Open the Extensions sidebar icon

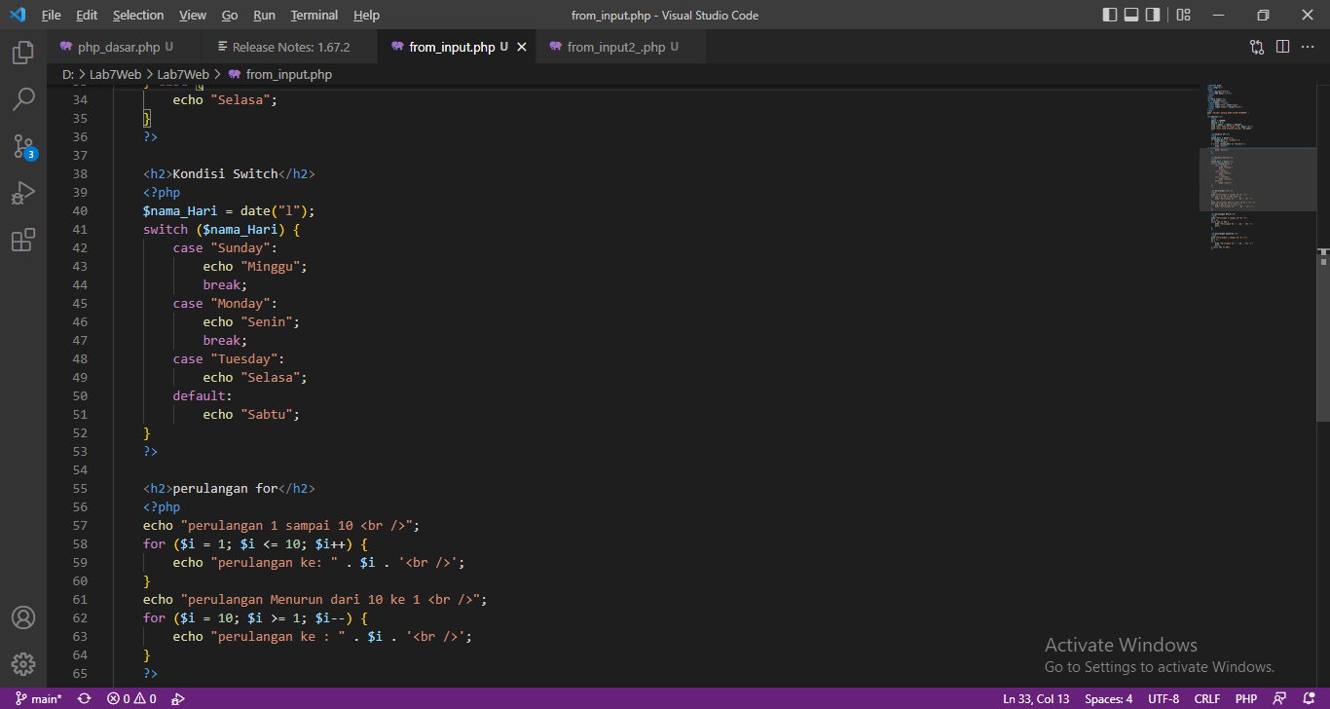[22, 240]
